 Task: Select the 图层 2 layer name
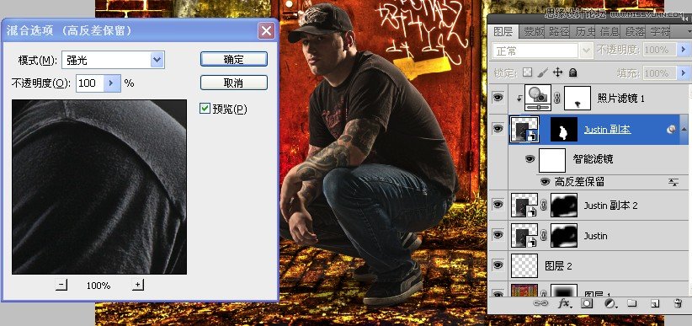coord(558,266)
